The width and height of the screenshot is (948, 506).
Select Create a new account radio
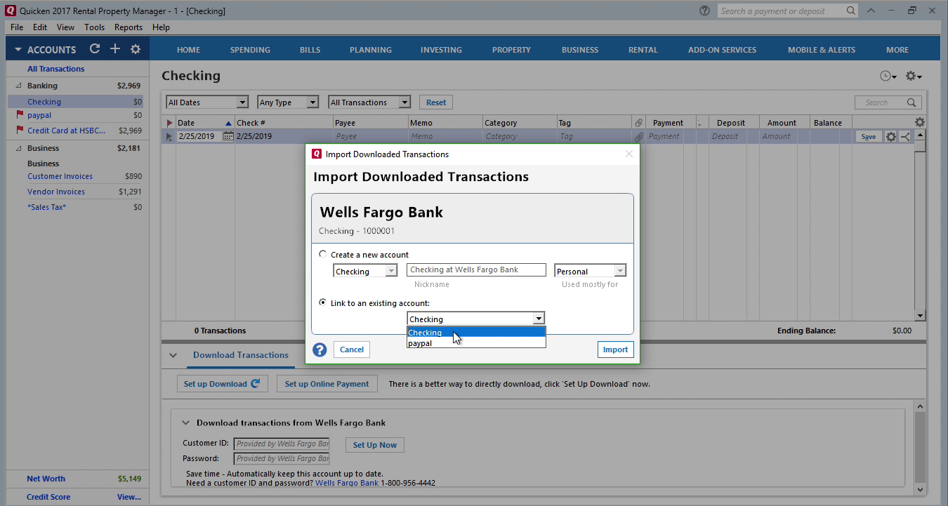(x=323, y=254)
